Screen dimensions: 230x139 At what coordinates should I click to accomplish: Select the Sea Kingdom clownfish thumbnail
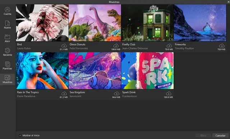point(95,71)
